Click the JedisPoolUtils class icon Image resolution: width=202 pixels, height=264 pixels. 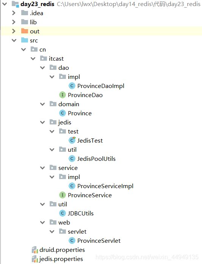click(72, 159)
